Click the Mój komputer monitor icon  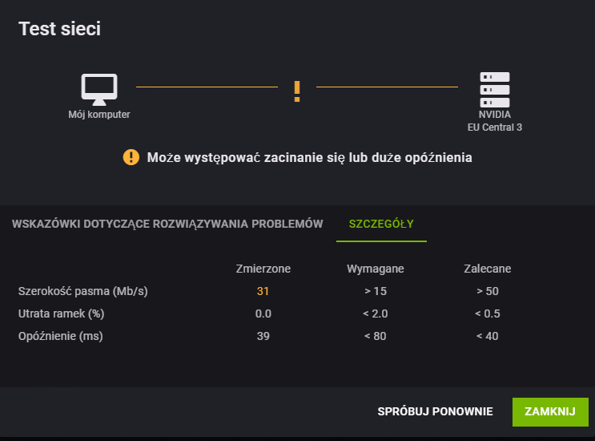coord(99,89)
